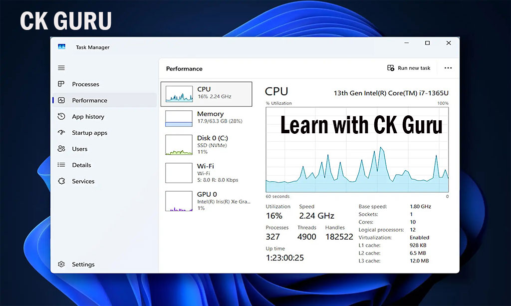511x306 pixels.
Task: Open the hamburger navigation menu
Action: pos(61,68)
